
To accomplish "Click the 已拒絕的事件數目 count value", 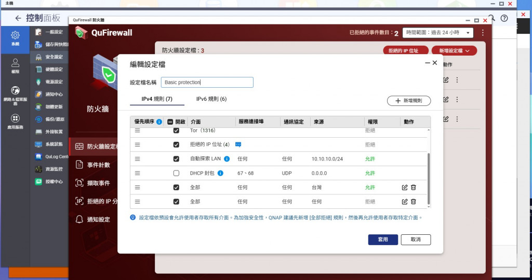I will point(396,33).
